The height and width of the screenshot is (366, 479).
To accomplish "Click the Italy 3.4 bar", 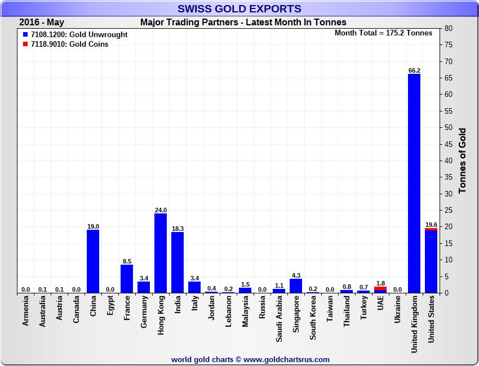I will 194,287.
